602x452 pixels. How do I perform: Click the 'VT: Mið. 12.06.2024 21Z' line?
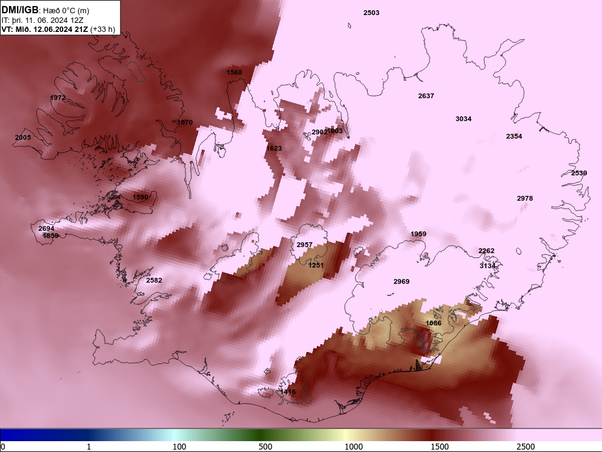(x=45, y=29)
